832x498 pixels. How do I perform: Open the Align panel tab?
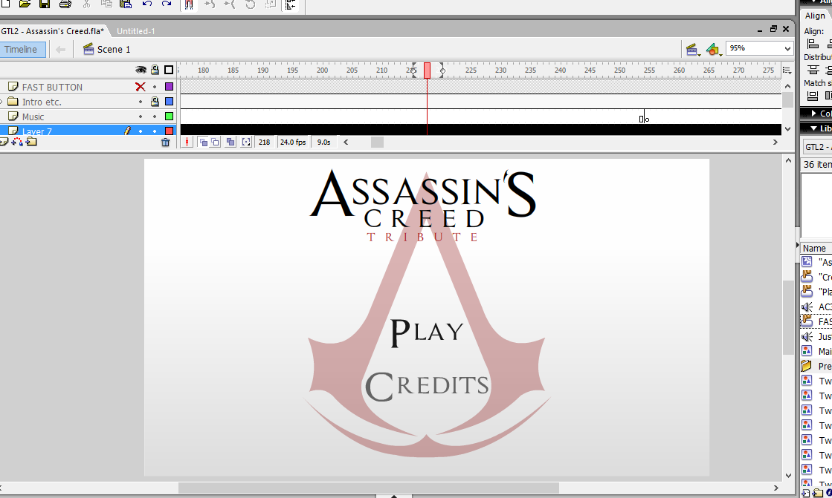coord(815,16)
